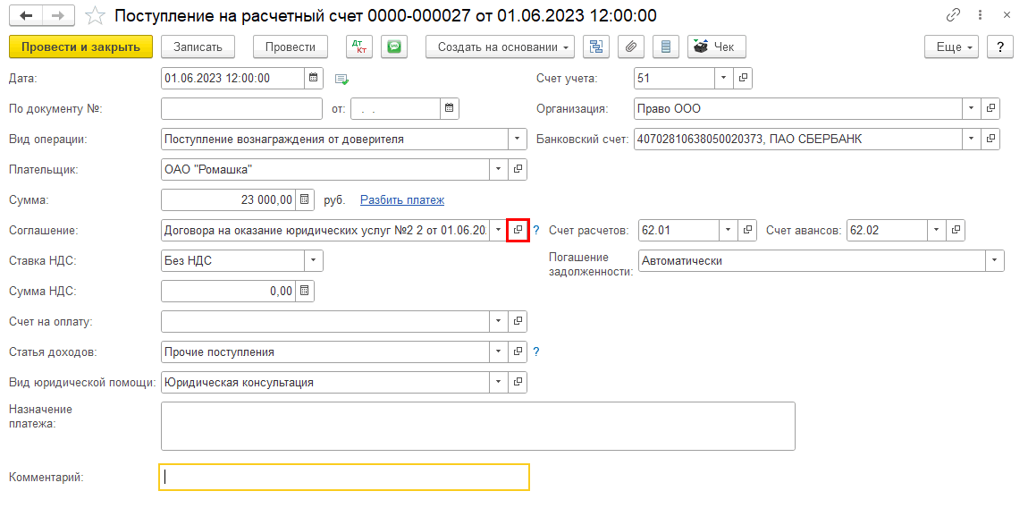Open the Еще menu
The image size is (1028, 525).
pyautogui.click(x=951, y=47)
